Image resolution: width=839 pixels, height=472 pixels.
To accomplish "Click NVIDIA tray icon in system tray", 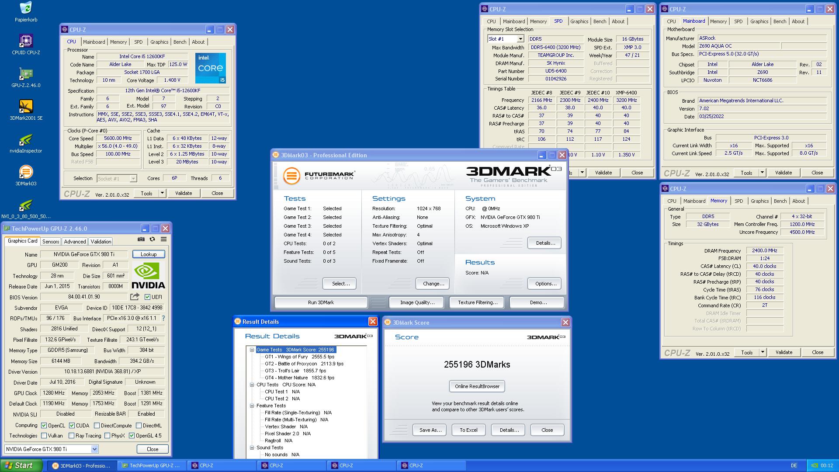I will [x=814, y=465].
